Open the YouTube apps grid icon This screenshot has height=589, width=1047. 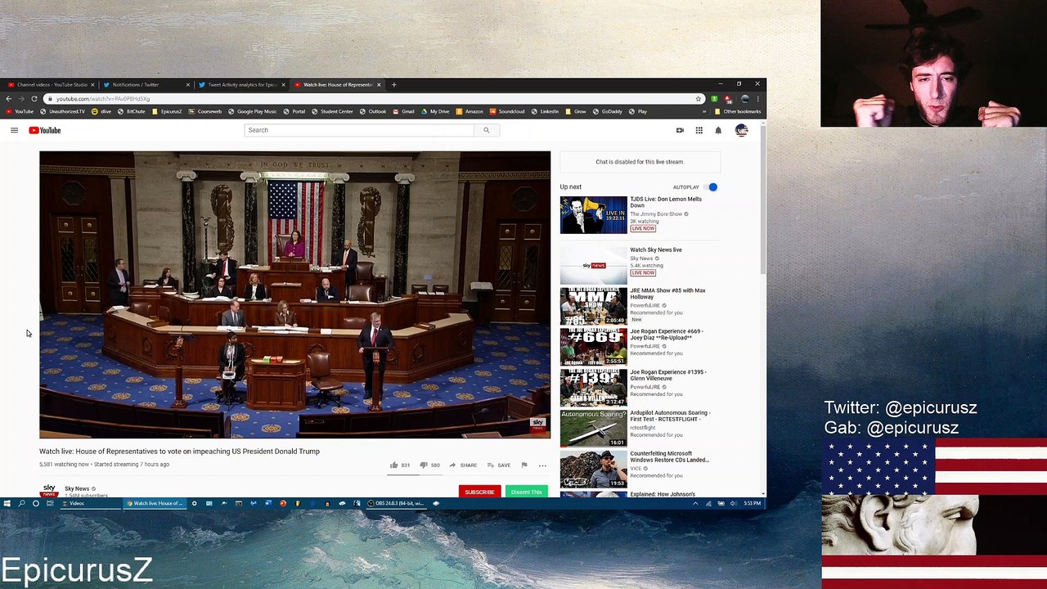[x=699, y=130]
